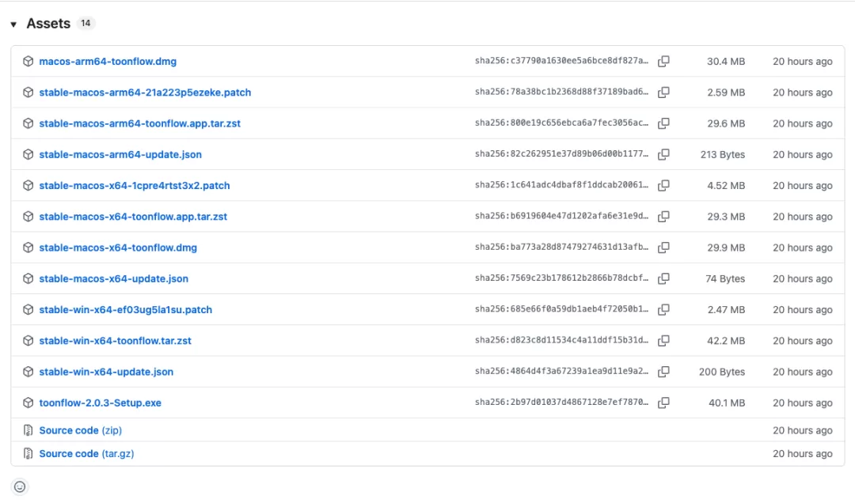This screenshot has height=503, width=855.
Task: Download stable-macos-arm64-21a223p5ezeke.patch
Action: (x=145, y=93)
